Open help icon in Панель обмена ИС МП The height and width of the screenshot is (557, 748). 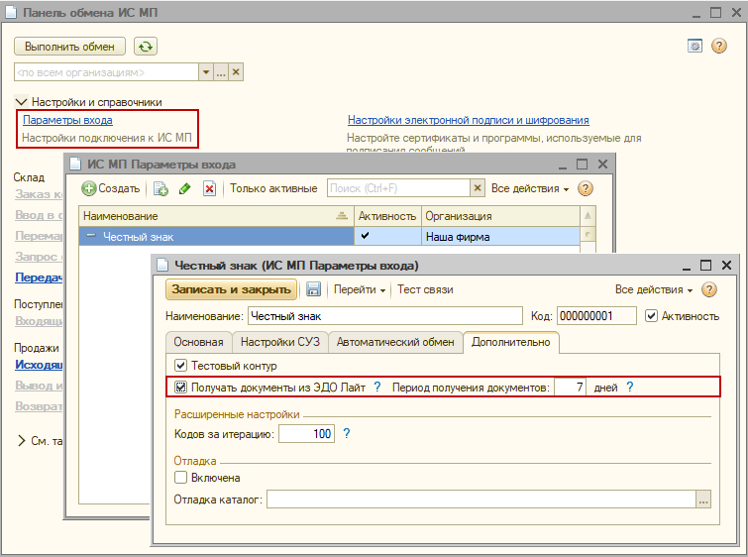click(719, 46)
